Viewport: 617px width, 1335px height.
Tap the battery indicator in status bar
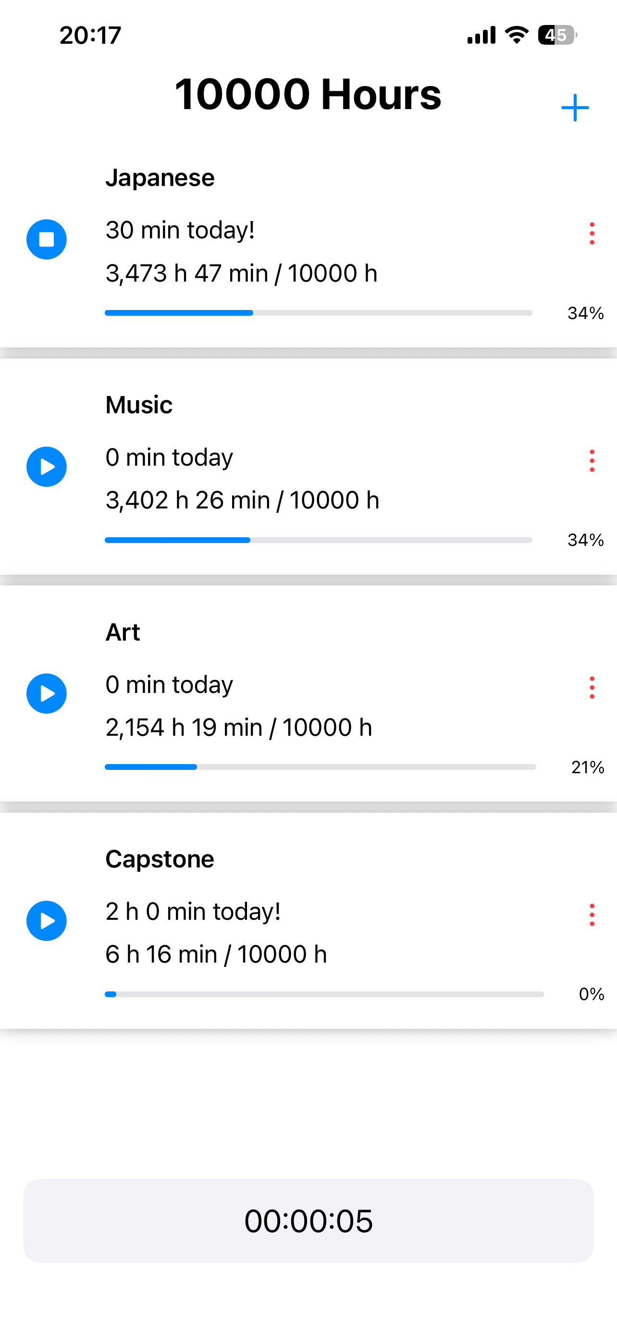(557, 35)
